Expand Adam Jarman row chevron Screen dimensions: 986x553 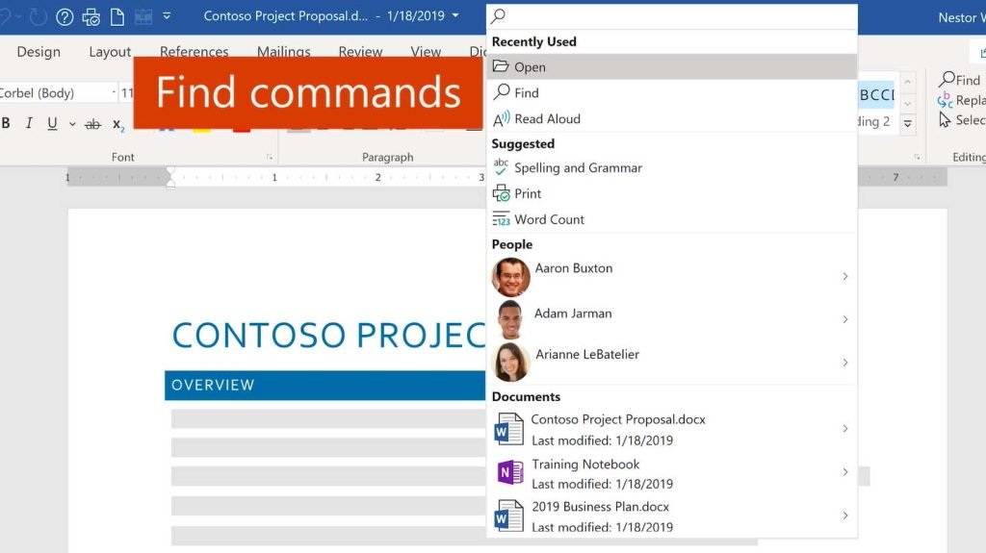tap(845, 319)
